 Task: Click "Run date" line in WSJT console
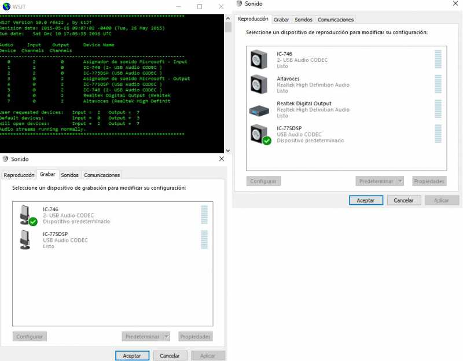56,34
